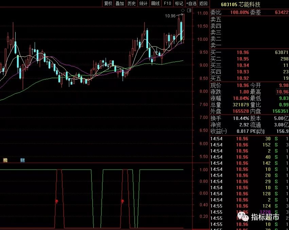The image size is (289, 230).
Task: Click the 榜 marker below the chart
Action: [5, 160]
